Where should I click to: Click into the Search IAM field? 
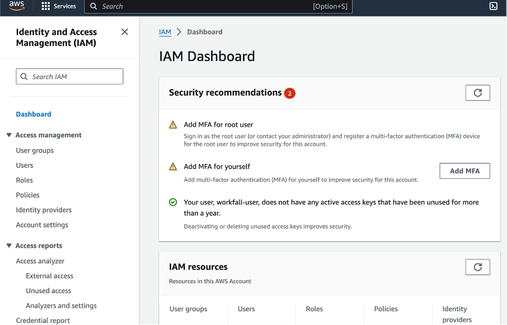point(70,77)
